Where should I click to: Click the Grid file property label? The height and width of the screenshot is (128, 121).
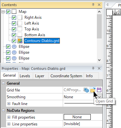tap(14, 90)
